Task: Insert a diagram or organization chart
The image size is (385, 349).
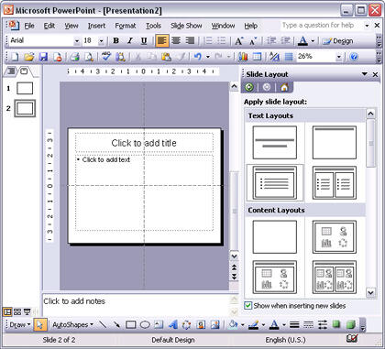Action: click(x=187, y=324)
